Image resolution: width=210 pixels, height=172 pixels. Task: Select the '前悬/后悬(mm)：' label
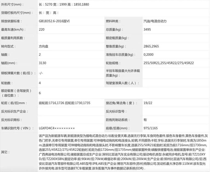coord(118,128)
